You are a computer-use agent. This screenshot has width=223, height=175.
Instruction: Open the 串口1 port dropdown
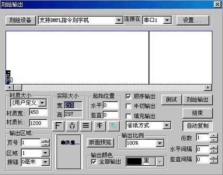coord(167,20)
